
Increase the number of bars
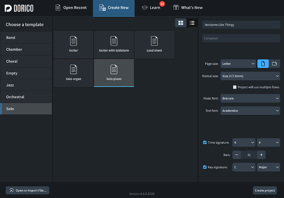coord(261,155)
